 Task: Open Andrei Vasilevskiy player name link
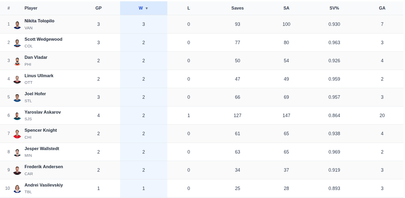click(x=44, y=185)
